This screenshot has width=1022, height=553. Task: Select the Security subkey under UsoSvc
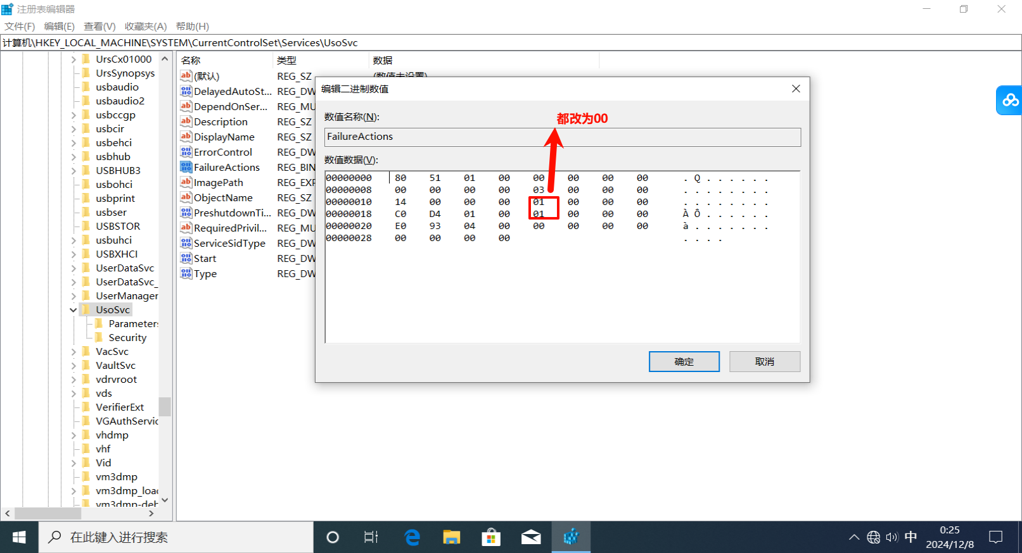(127, 337)
